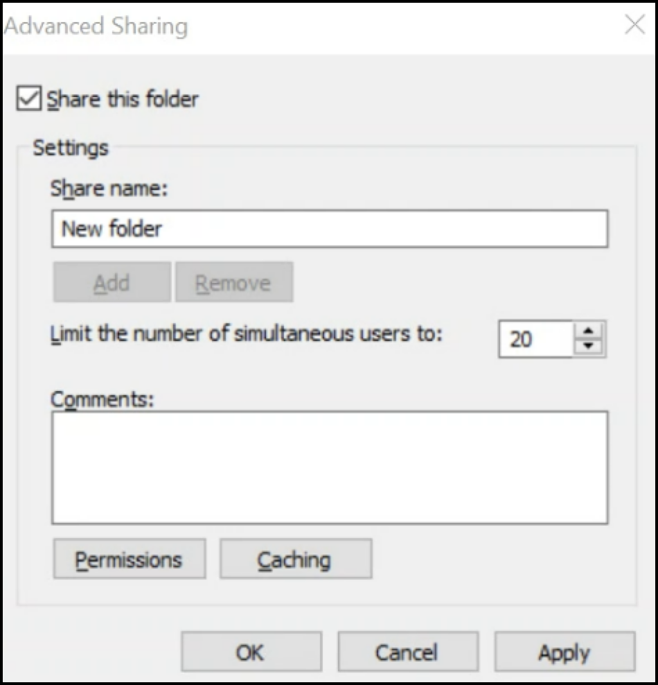The width and height of the screenshot is (658, 685).
Task: Click the Advanced Sharing title bar text
Action: (96, 26)
